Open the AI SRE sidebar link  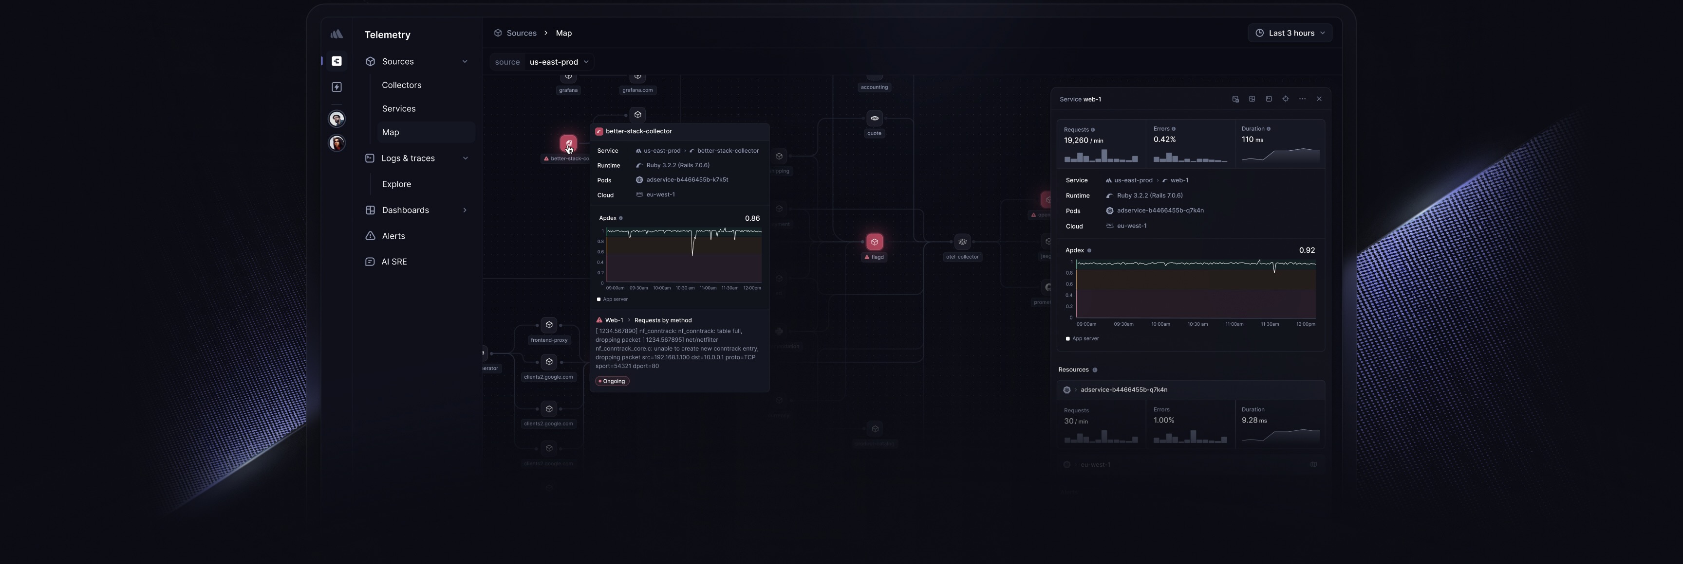[x=394, y=262]
